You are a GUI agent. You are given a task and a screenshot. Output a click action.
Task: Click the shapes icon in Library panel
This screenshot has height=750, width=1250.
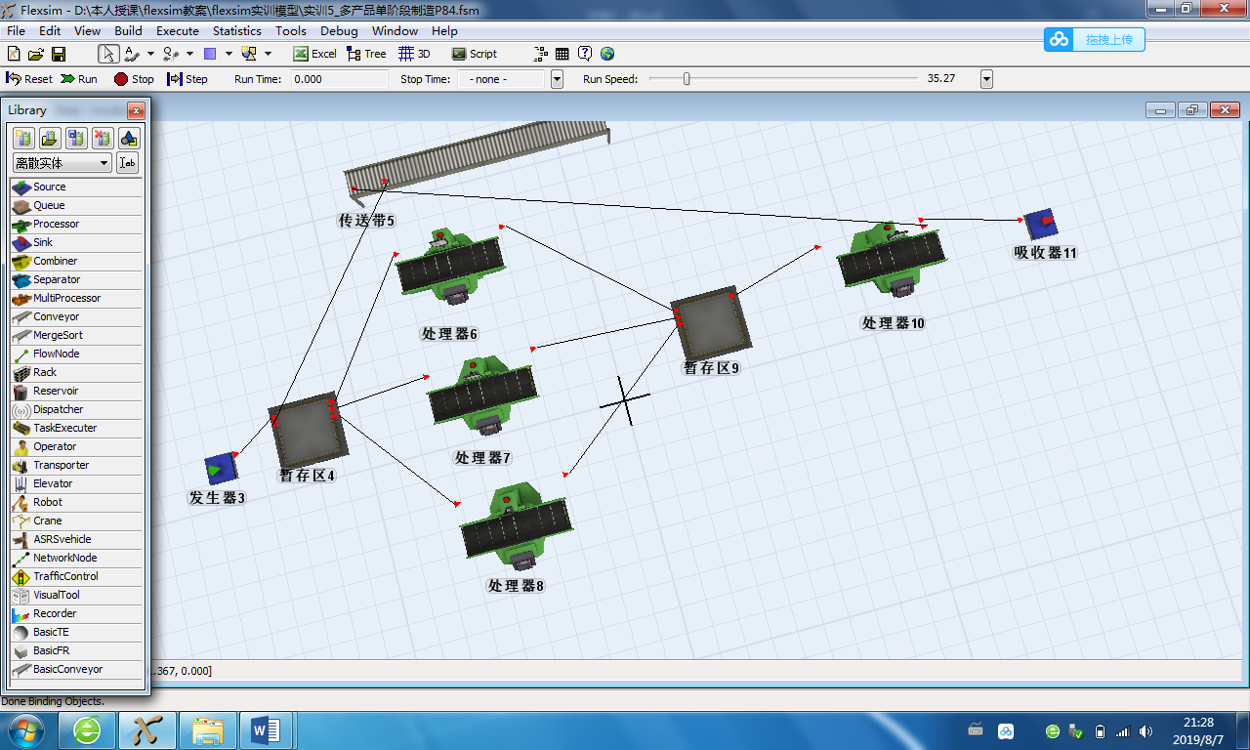pyautogui.click(x=129, y=139)
